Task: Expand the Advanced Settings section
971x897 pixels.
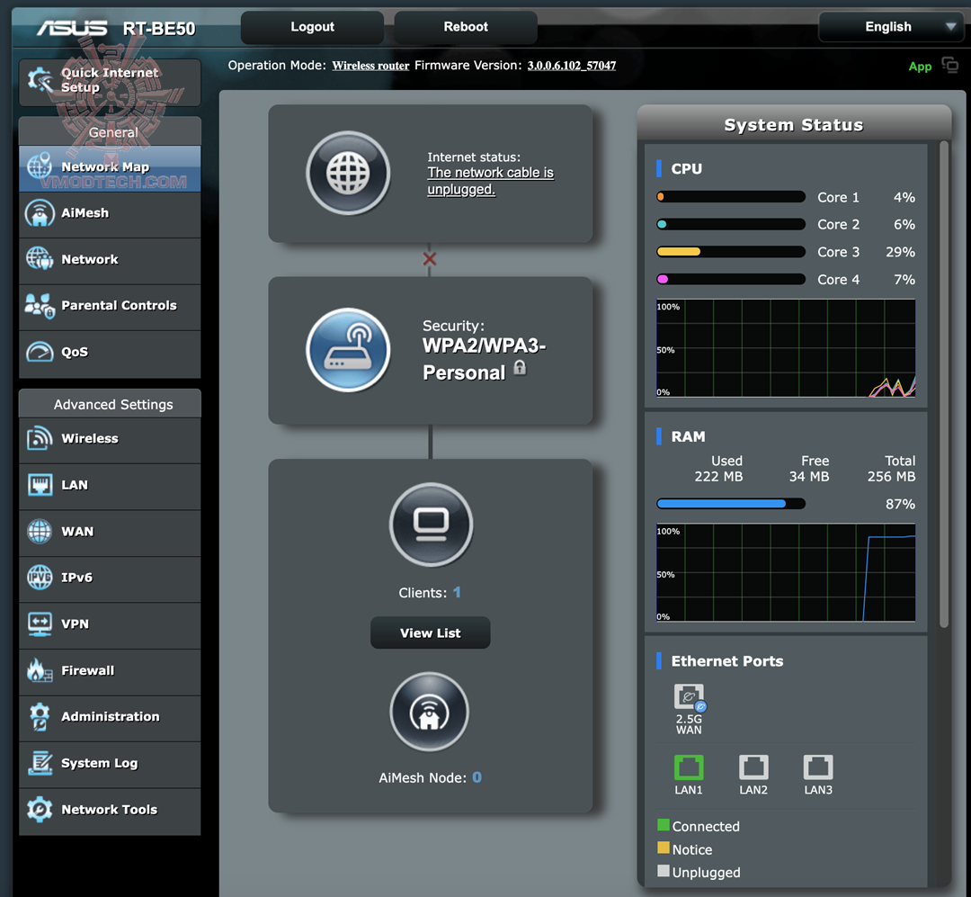Action: (109, 404)
